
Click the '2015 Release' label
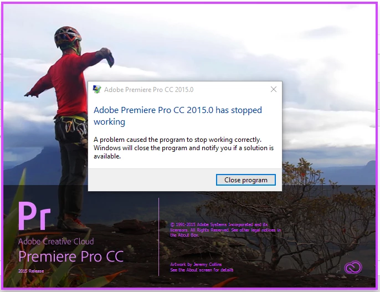[31, 271]
